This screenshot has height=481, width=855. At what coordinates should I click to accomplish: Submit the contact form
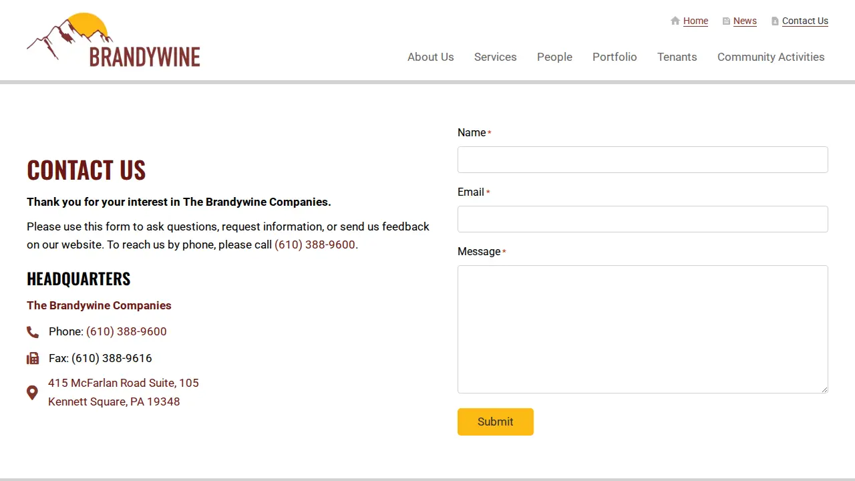(x=496, y=422)
